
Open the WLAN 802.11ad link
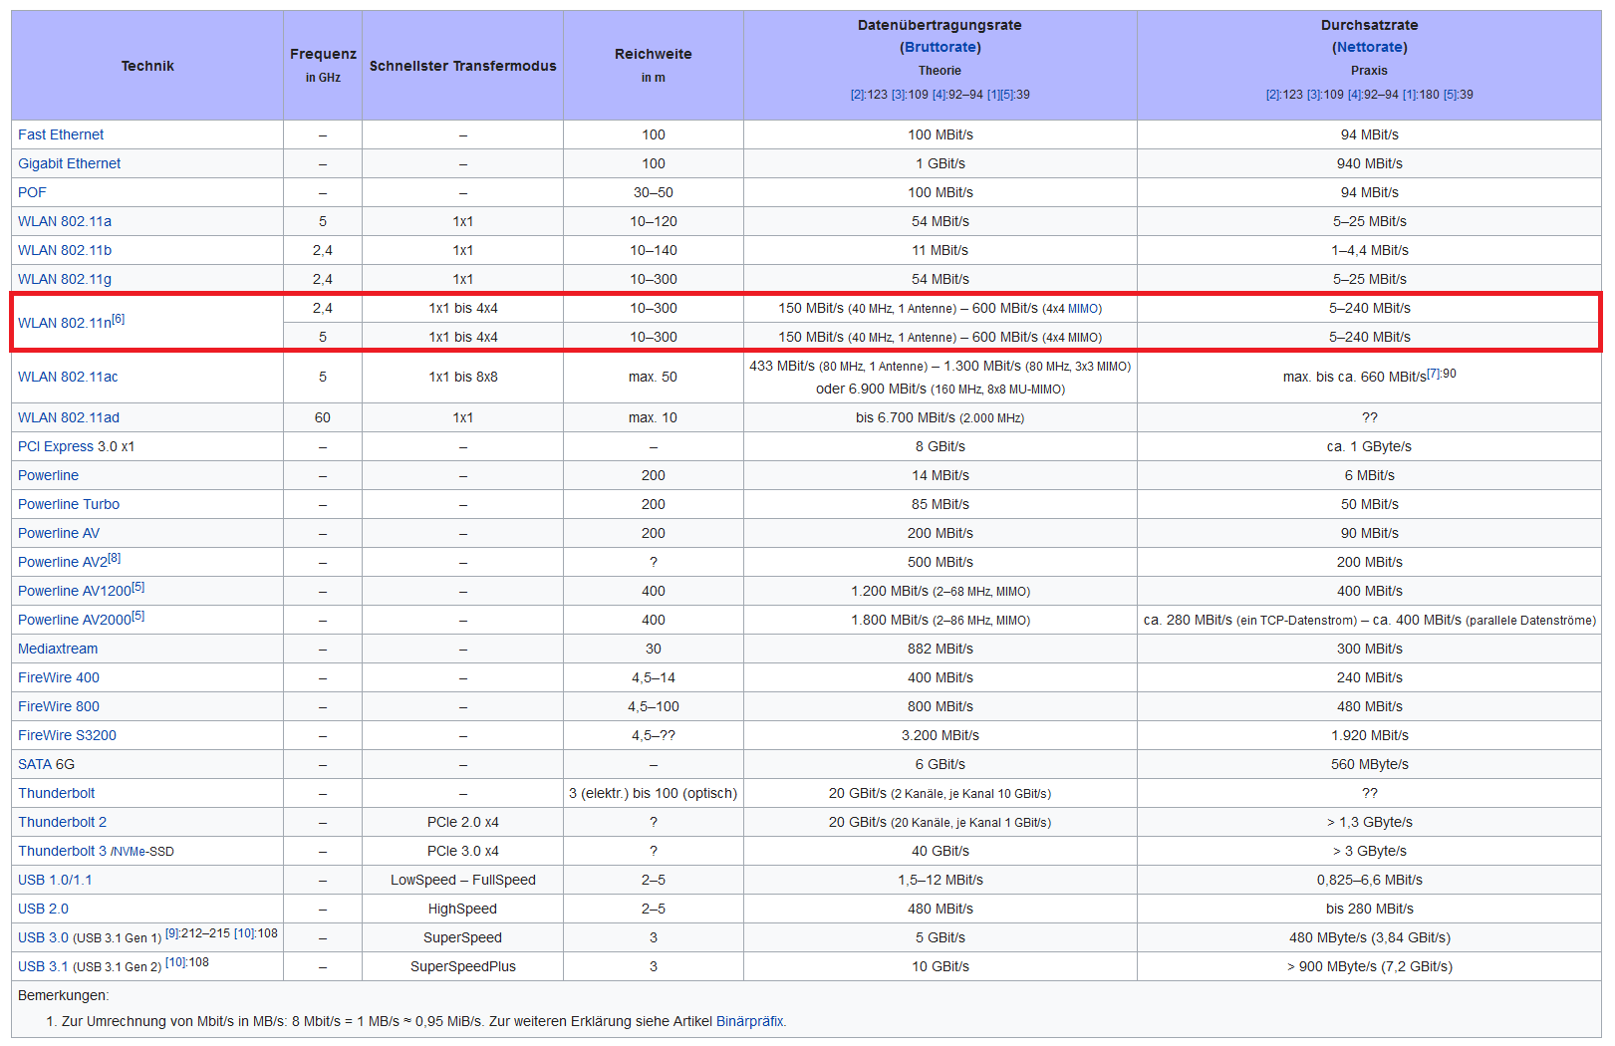[69, 417]
